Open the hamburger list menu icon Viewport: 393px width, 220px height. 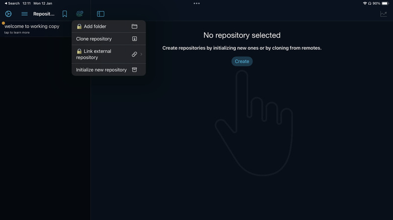point(24,14)
